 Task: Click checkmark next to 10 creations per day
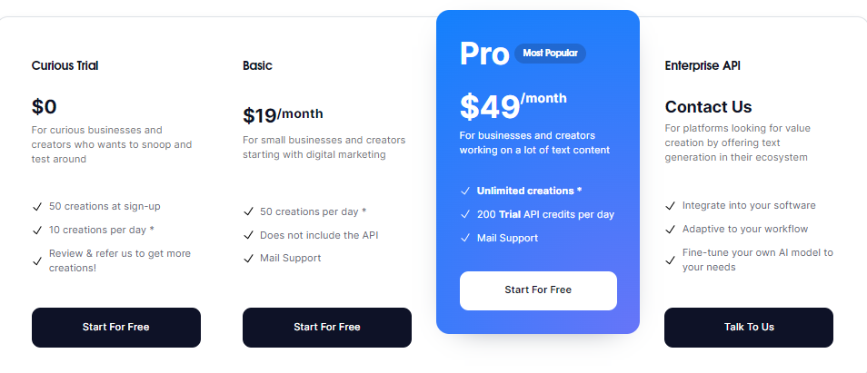(x=37, y=230)
